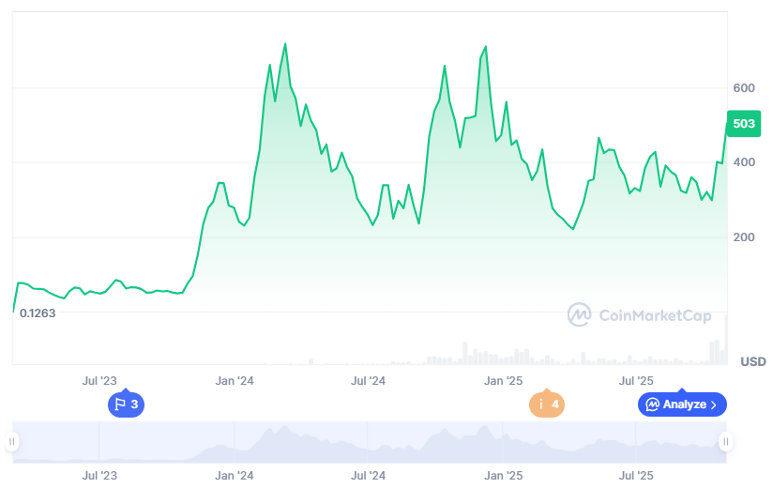Click Jul '23 on the navigator axis
773x503 pixels.
99,476
